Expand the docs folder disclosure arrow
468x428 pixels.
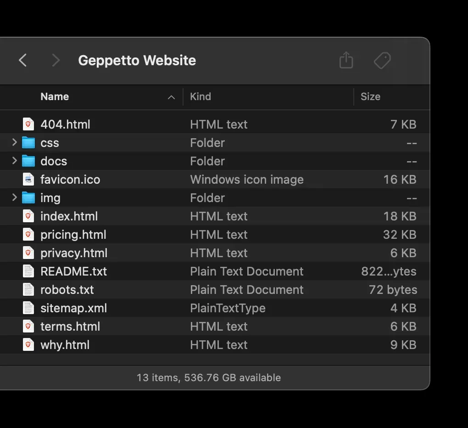point(14,161)
